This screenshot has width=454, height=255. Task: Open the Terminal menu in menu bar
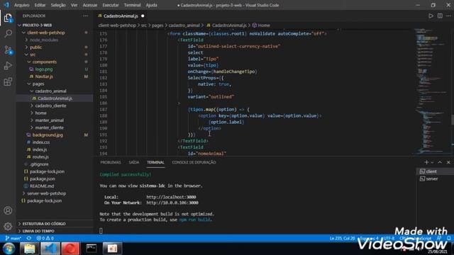(133, 5)
